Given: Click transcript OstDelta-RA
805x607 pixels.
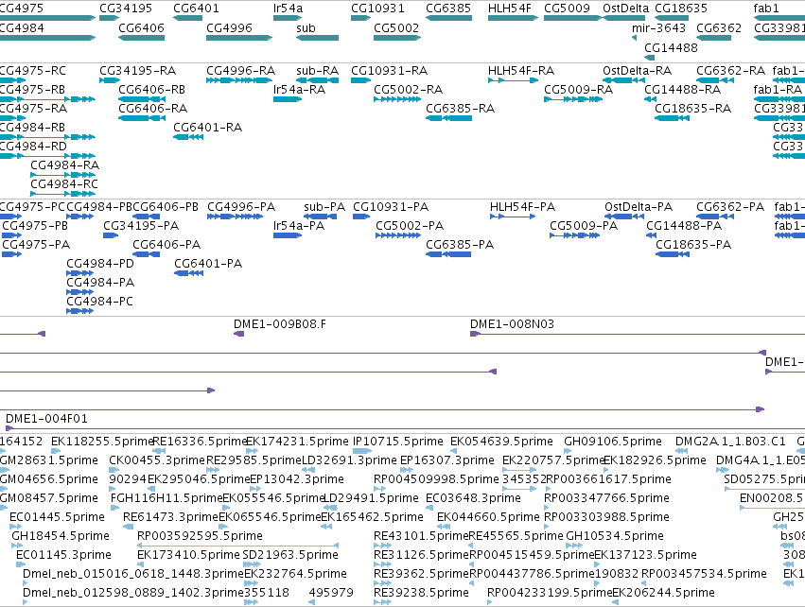Looking at the screenshot, I should pyautogui.click(x=638, y=70).
